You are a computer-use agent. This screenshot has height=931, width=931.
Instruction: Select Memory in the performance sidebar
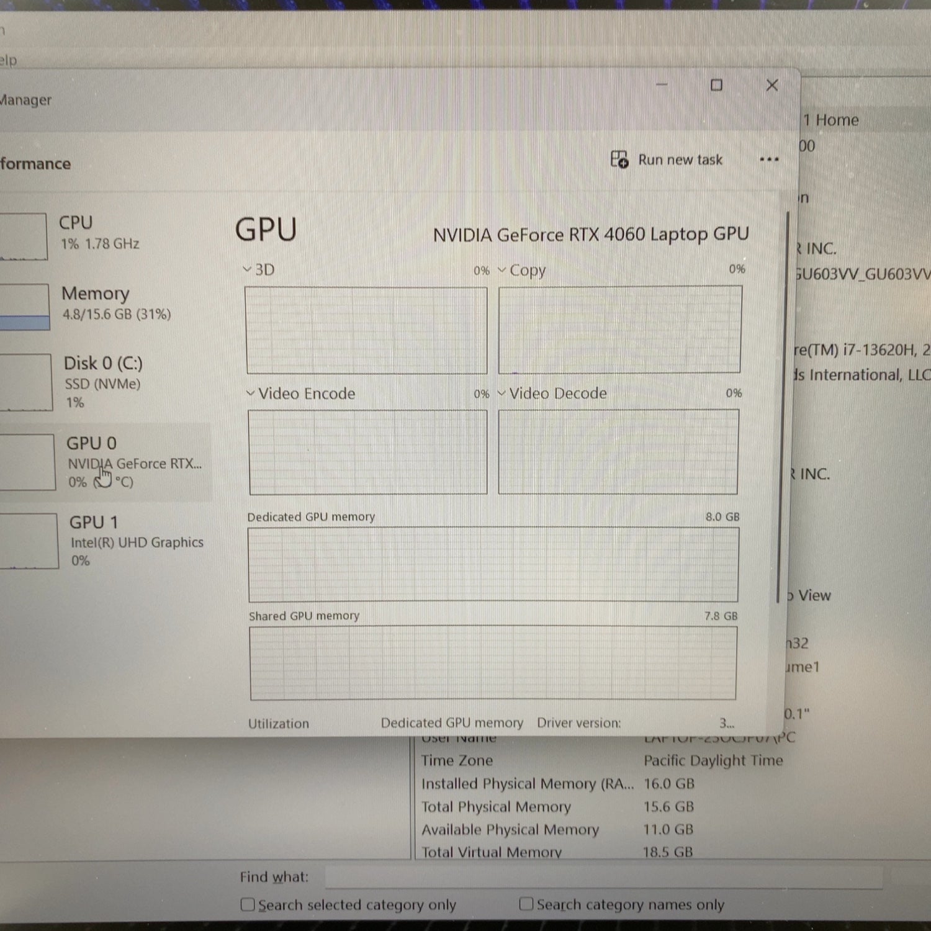pos(106,304)
